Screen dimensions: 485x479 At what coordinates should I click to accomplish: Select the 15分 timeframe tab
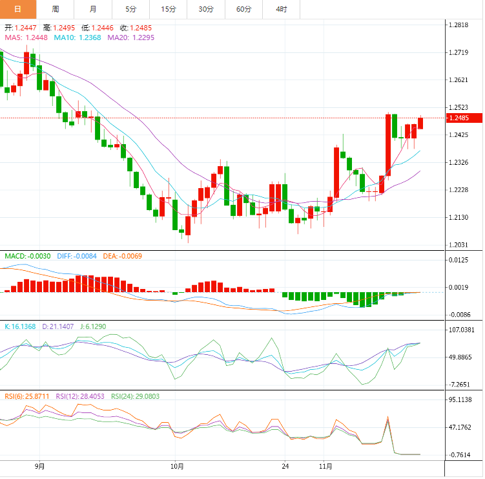coord(169,9)
